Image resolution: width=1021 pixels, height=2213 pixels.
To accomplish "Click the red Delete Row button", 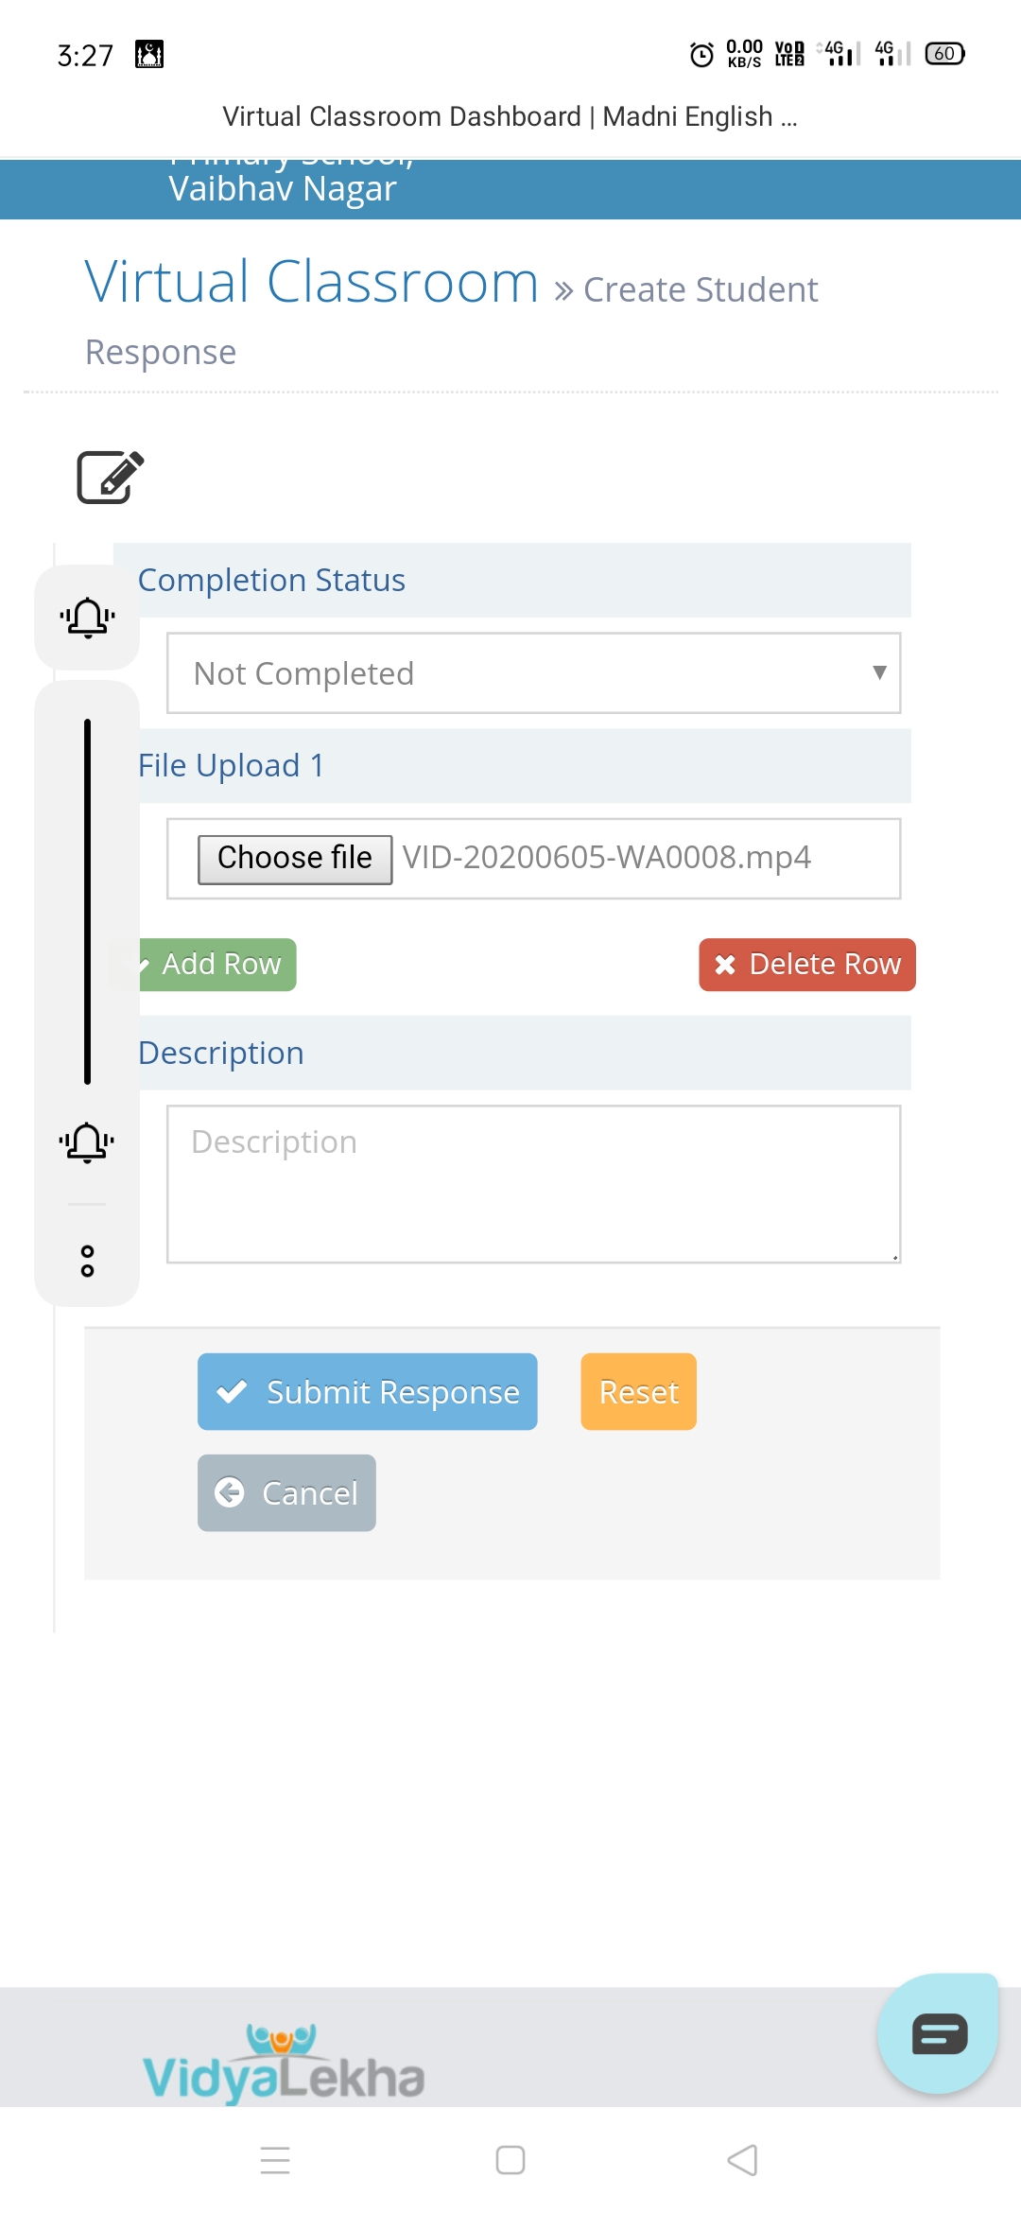I will click(807, 965).
